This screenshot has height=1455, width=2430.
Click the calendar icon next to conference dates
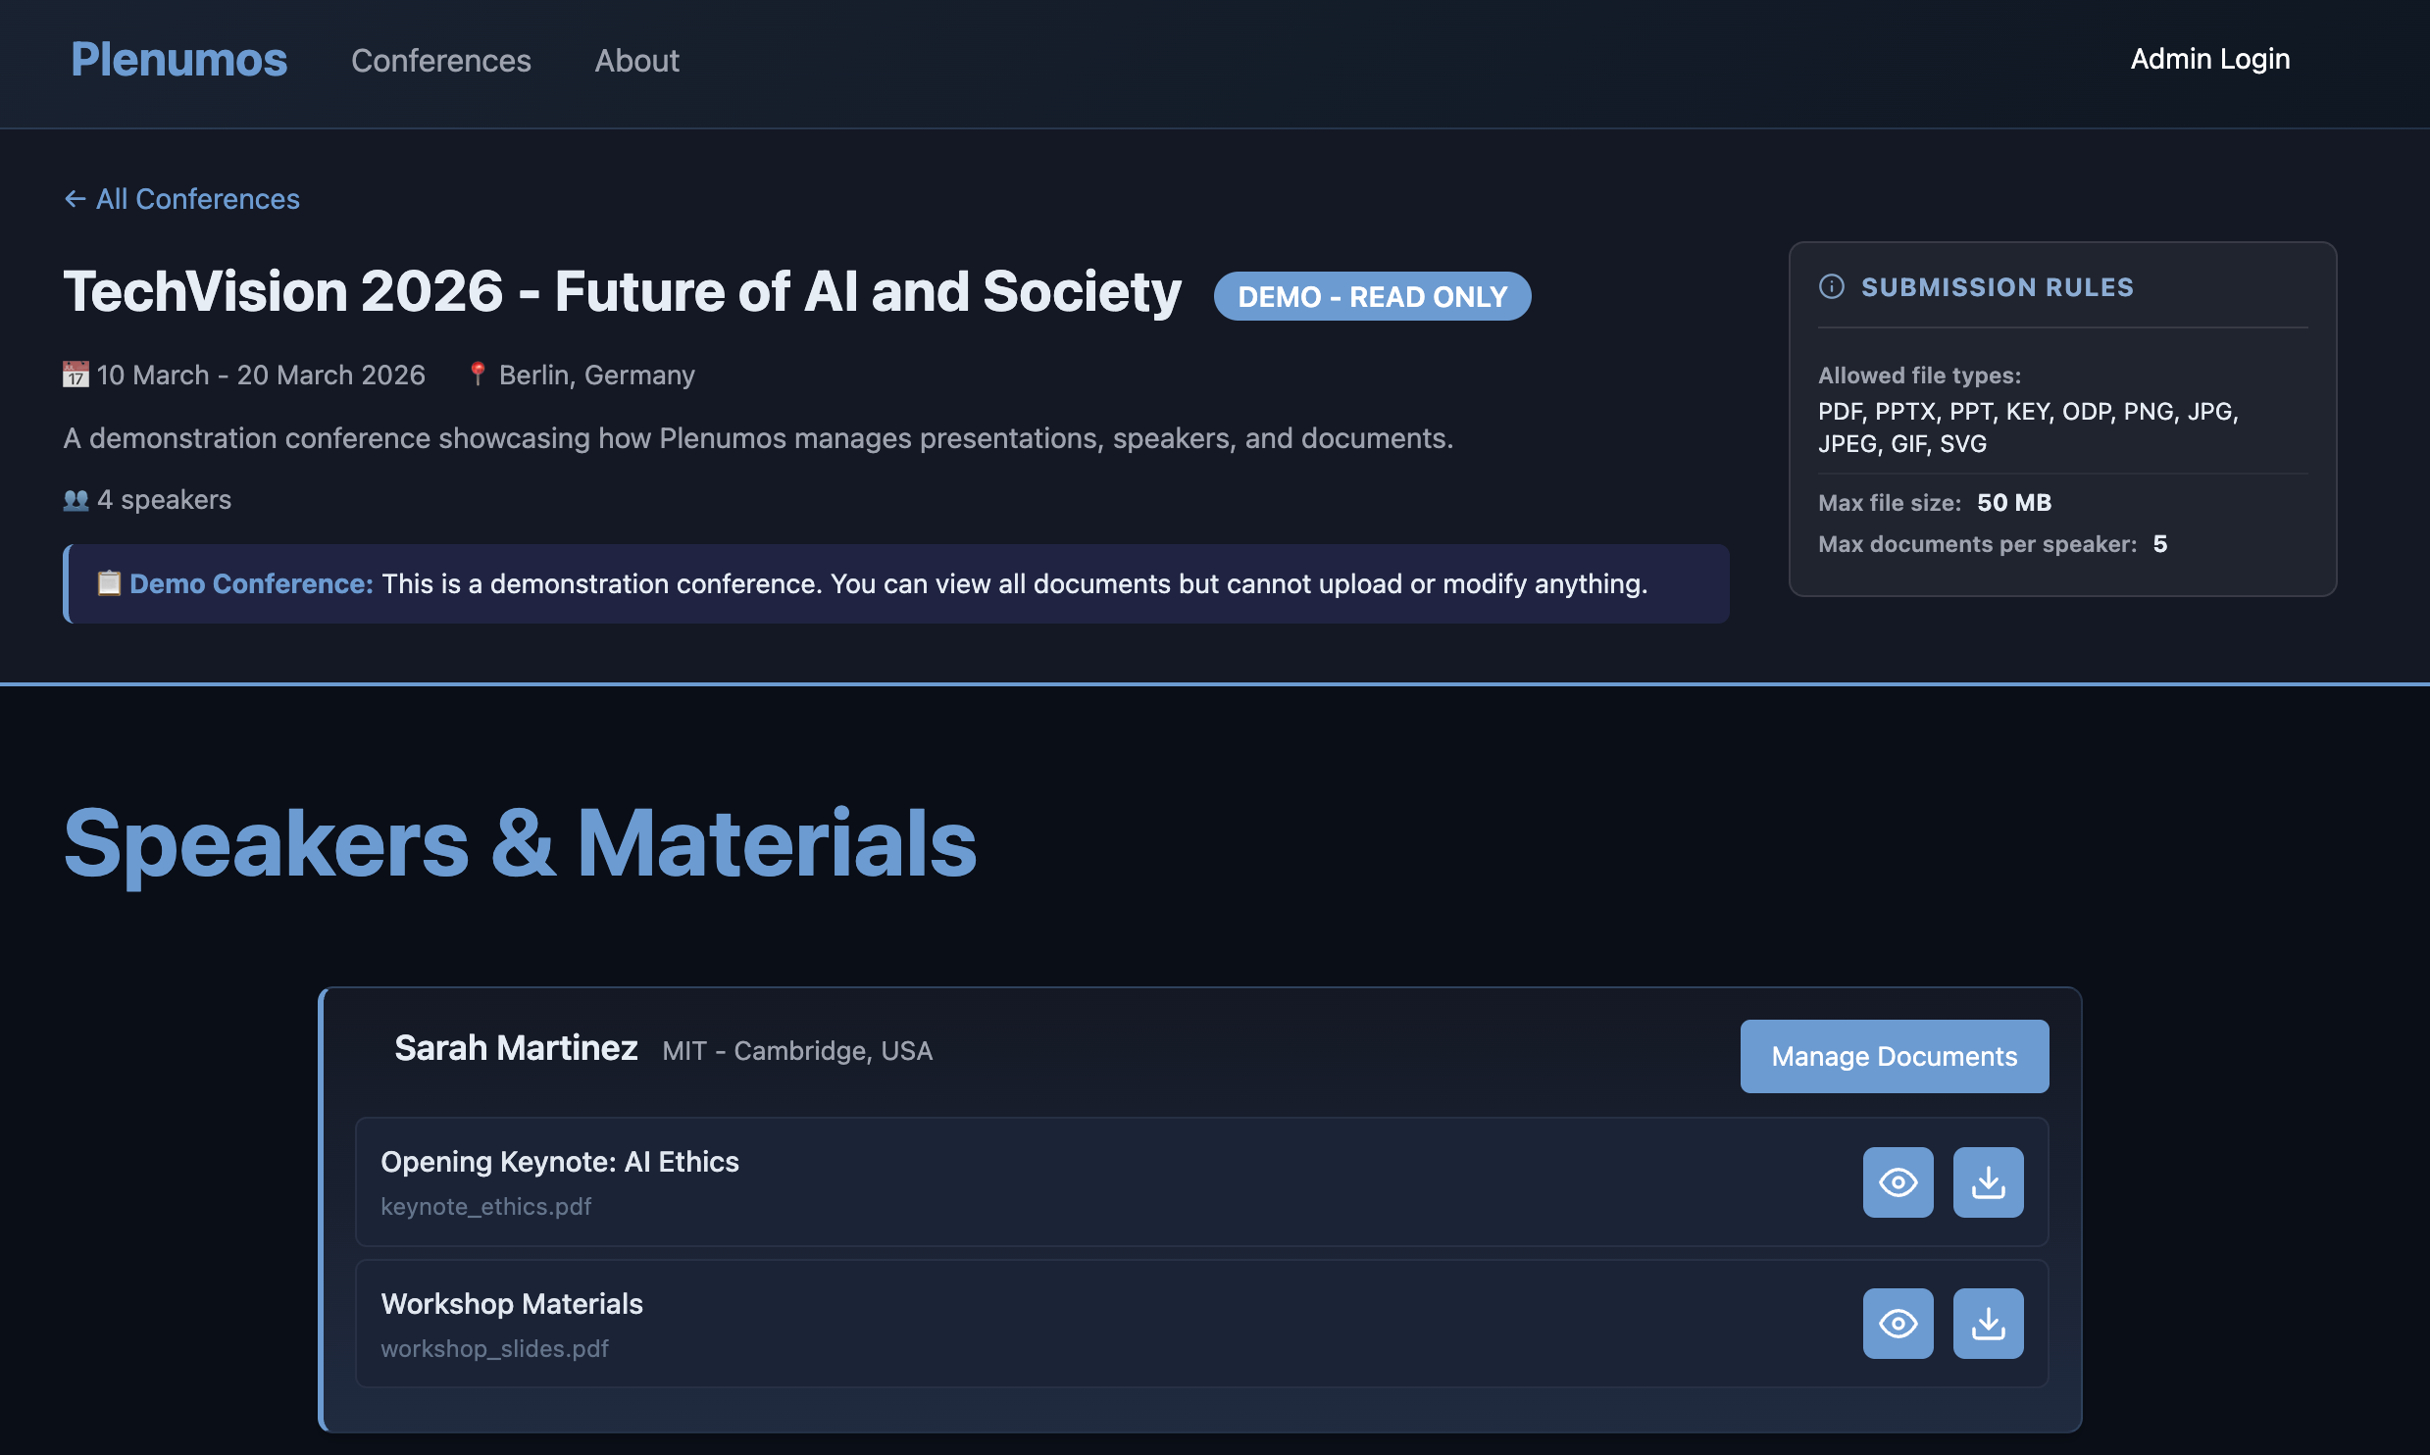(x=76, y=374)
